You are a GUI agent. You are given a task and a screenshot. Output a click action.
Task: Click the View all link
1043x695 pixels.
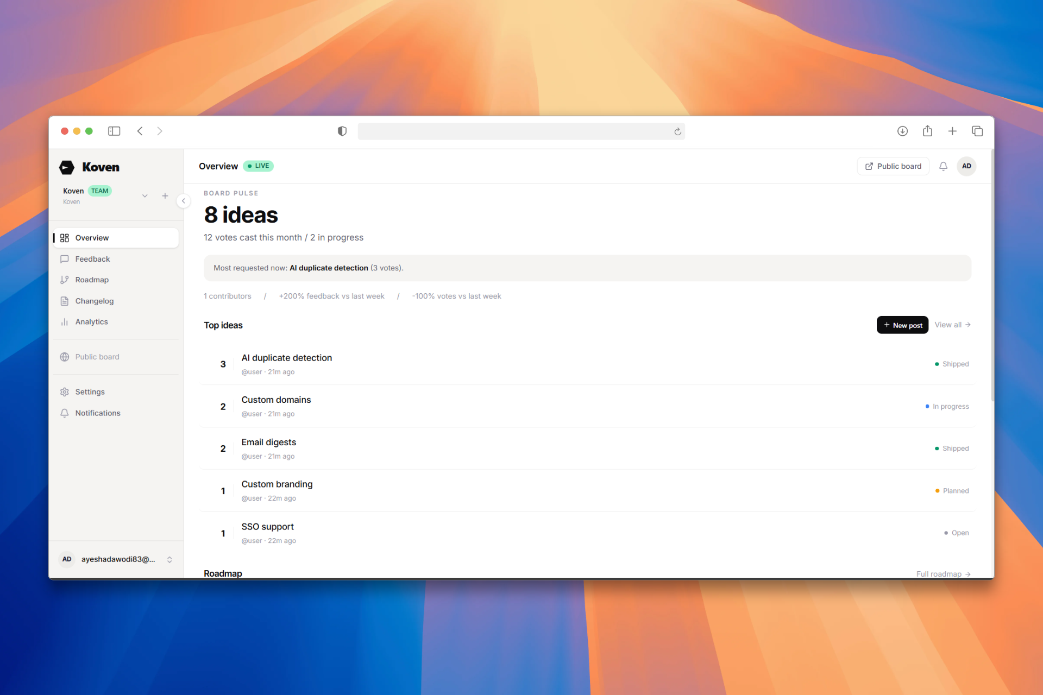(952, 325)
